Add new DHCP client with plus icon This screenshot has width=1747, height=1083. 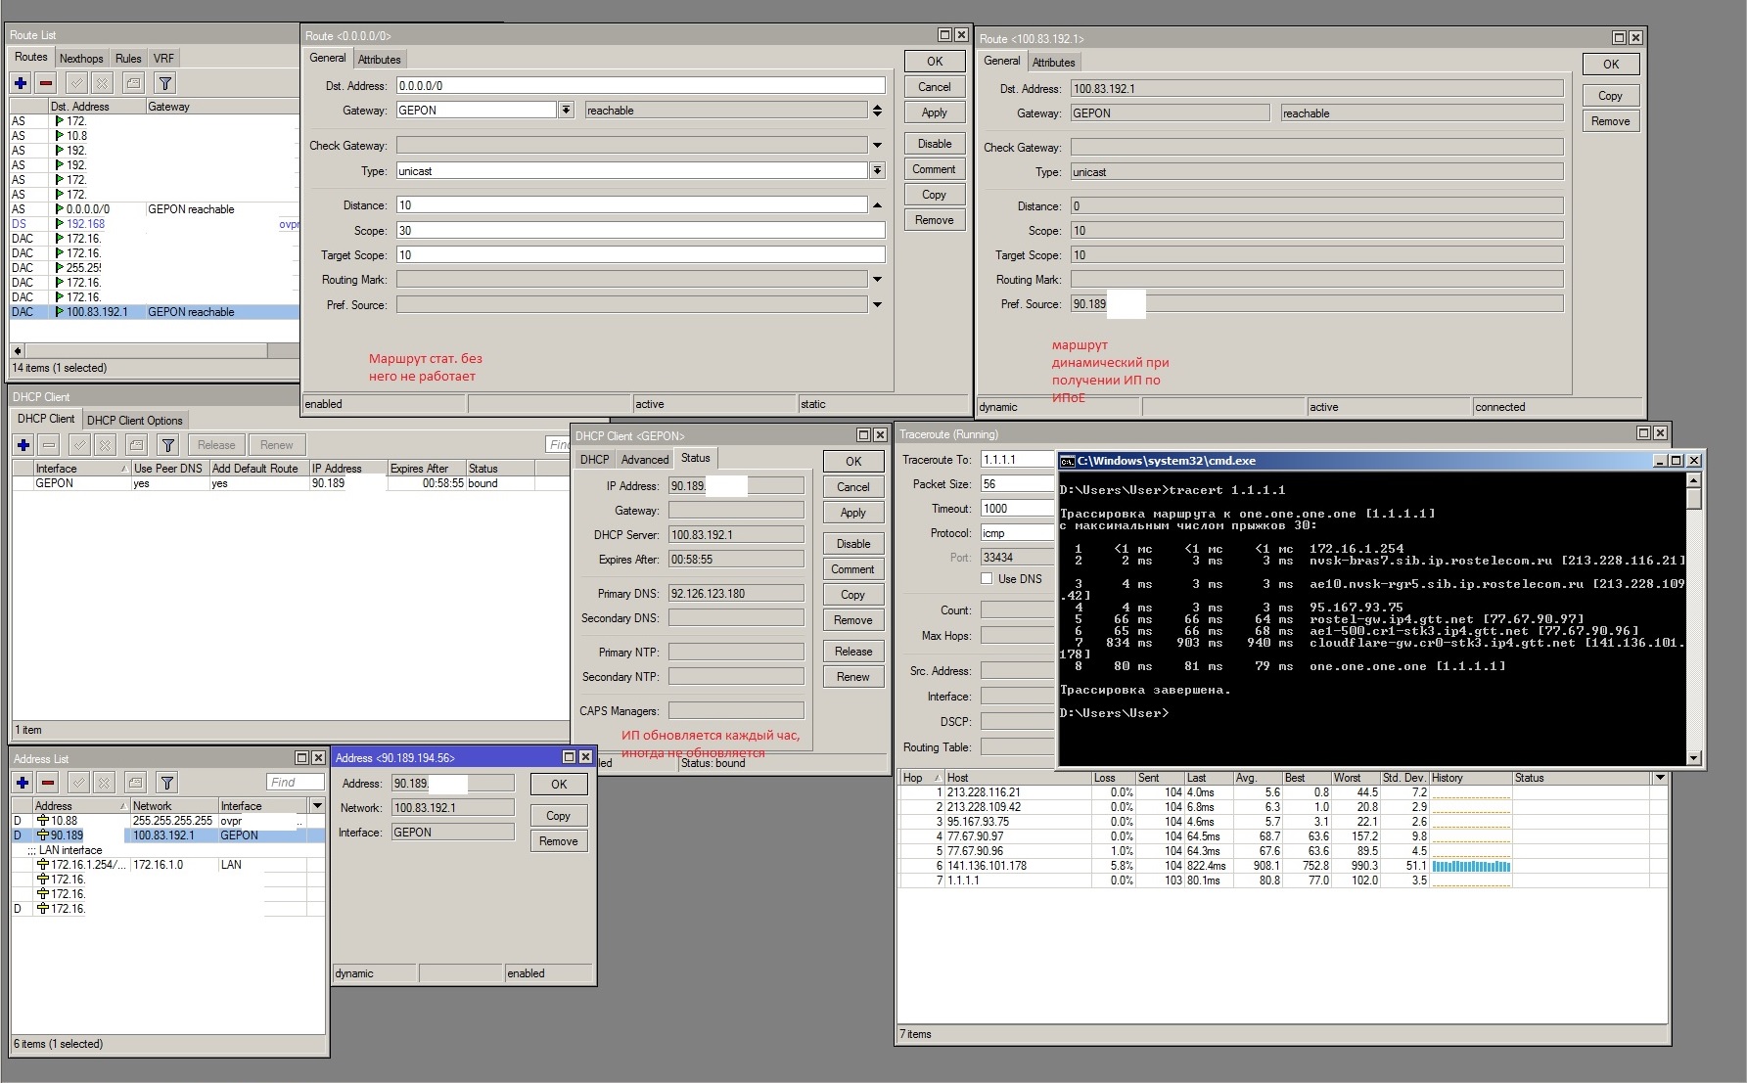23,445
